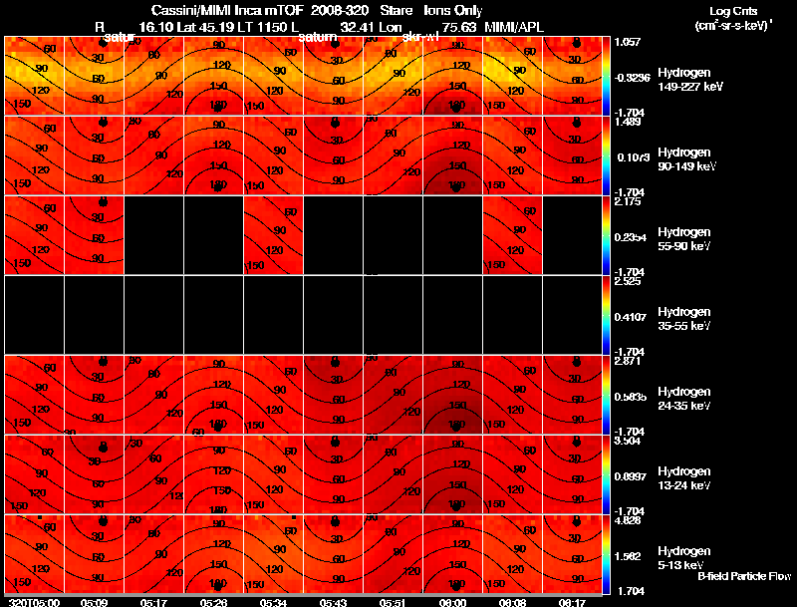Click the scale value '1.057'

click(628, 42)
